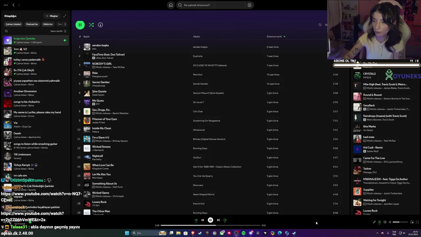The width and height of the screenshot is (421, 237).
Task: Open the Screaming For Vengeance album link
Action: [x=207, y=121]
